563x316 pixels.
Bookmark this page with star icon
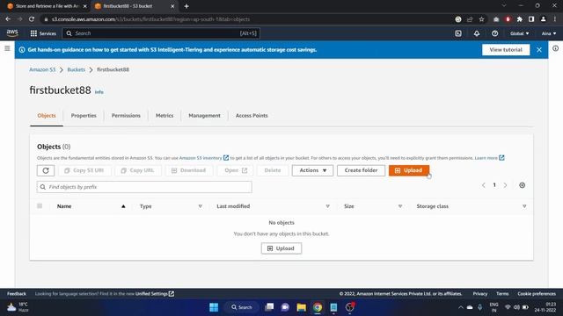tap(481, 19)
